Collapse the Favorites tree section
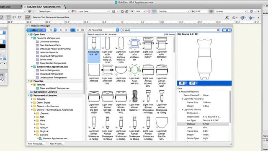The width and height of the screenshot is (268, 151). point(29,81)
